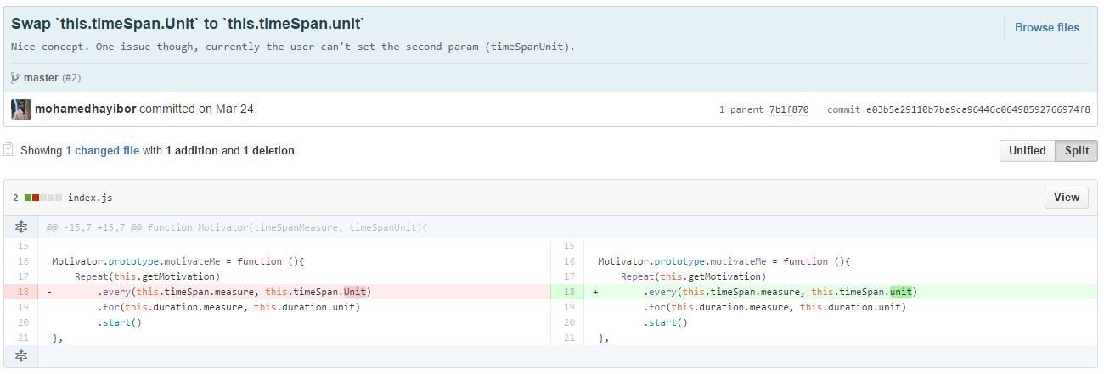Click the '1 addition' text
This screenshot has height=374, width=1104.
point(192,151)
